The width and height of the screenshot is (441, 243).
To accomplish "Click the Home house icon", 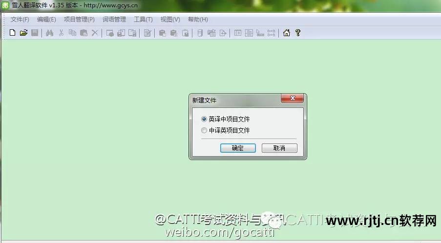I will point(286,33).
